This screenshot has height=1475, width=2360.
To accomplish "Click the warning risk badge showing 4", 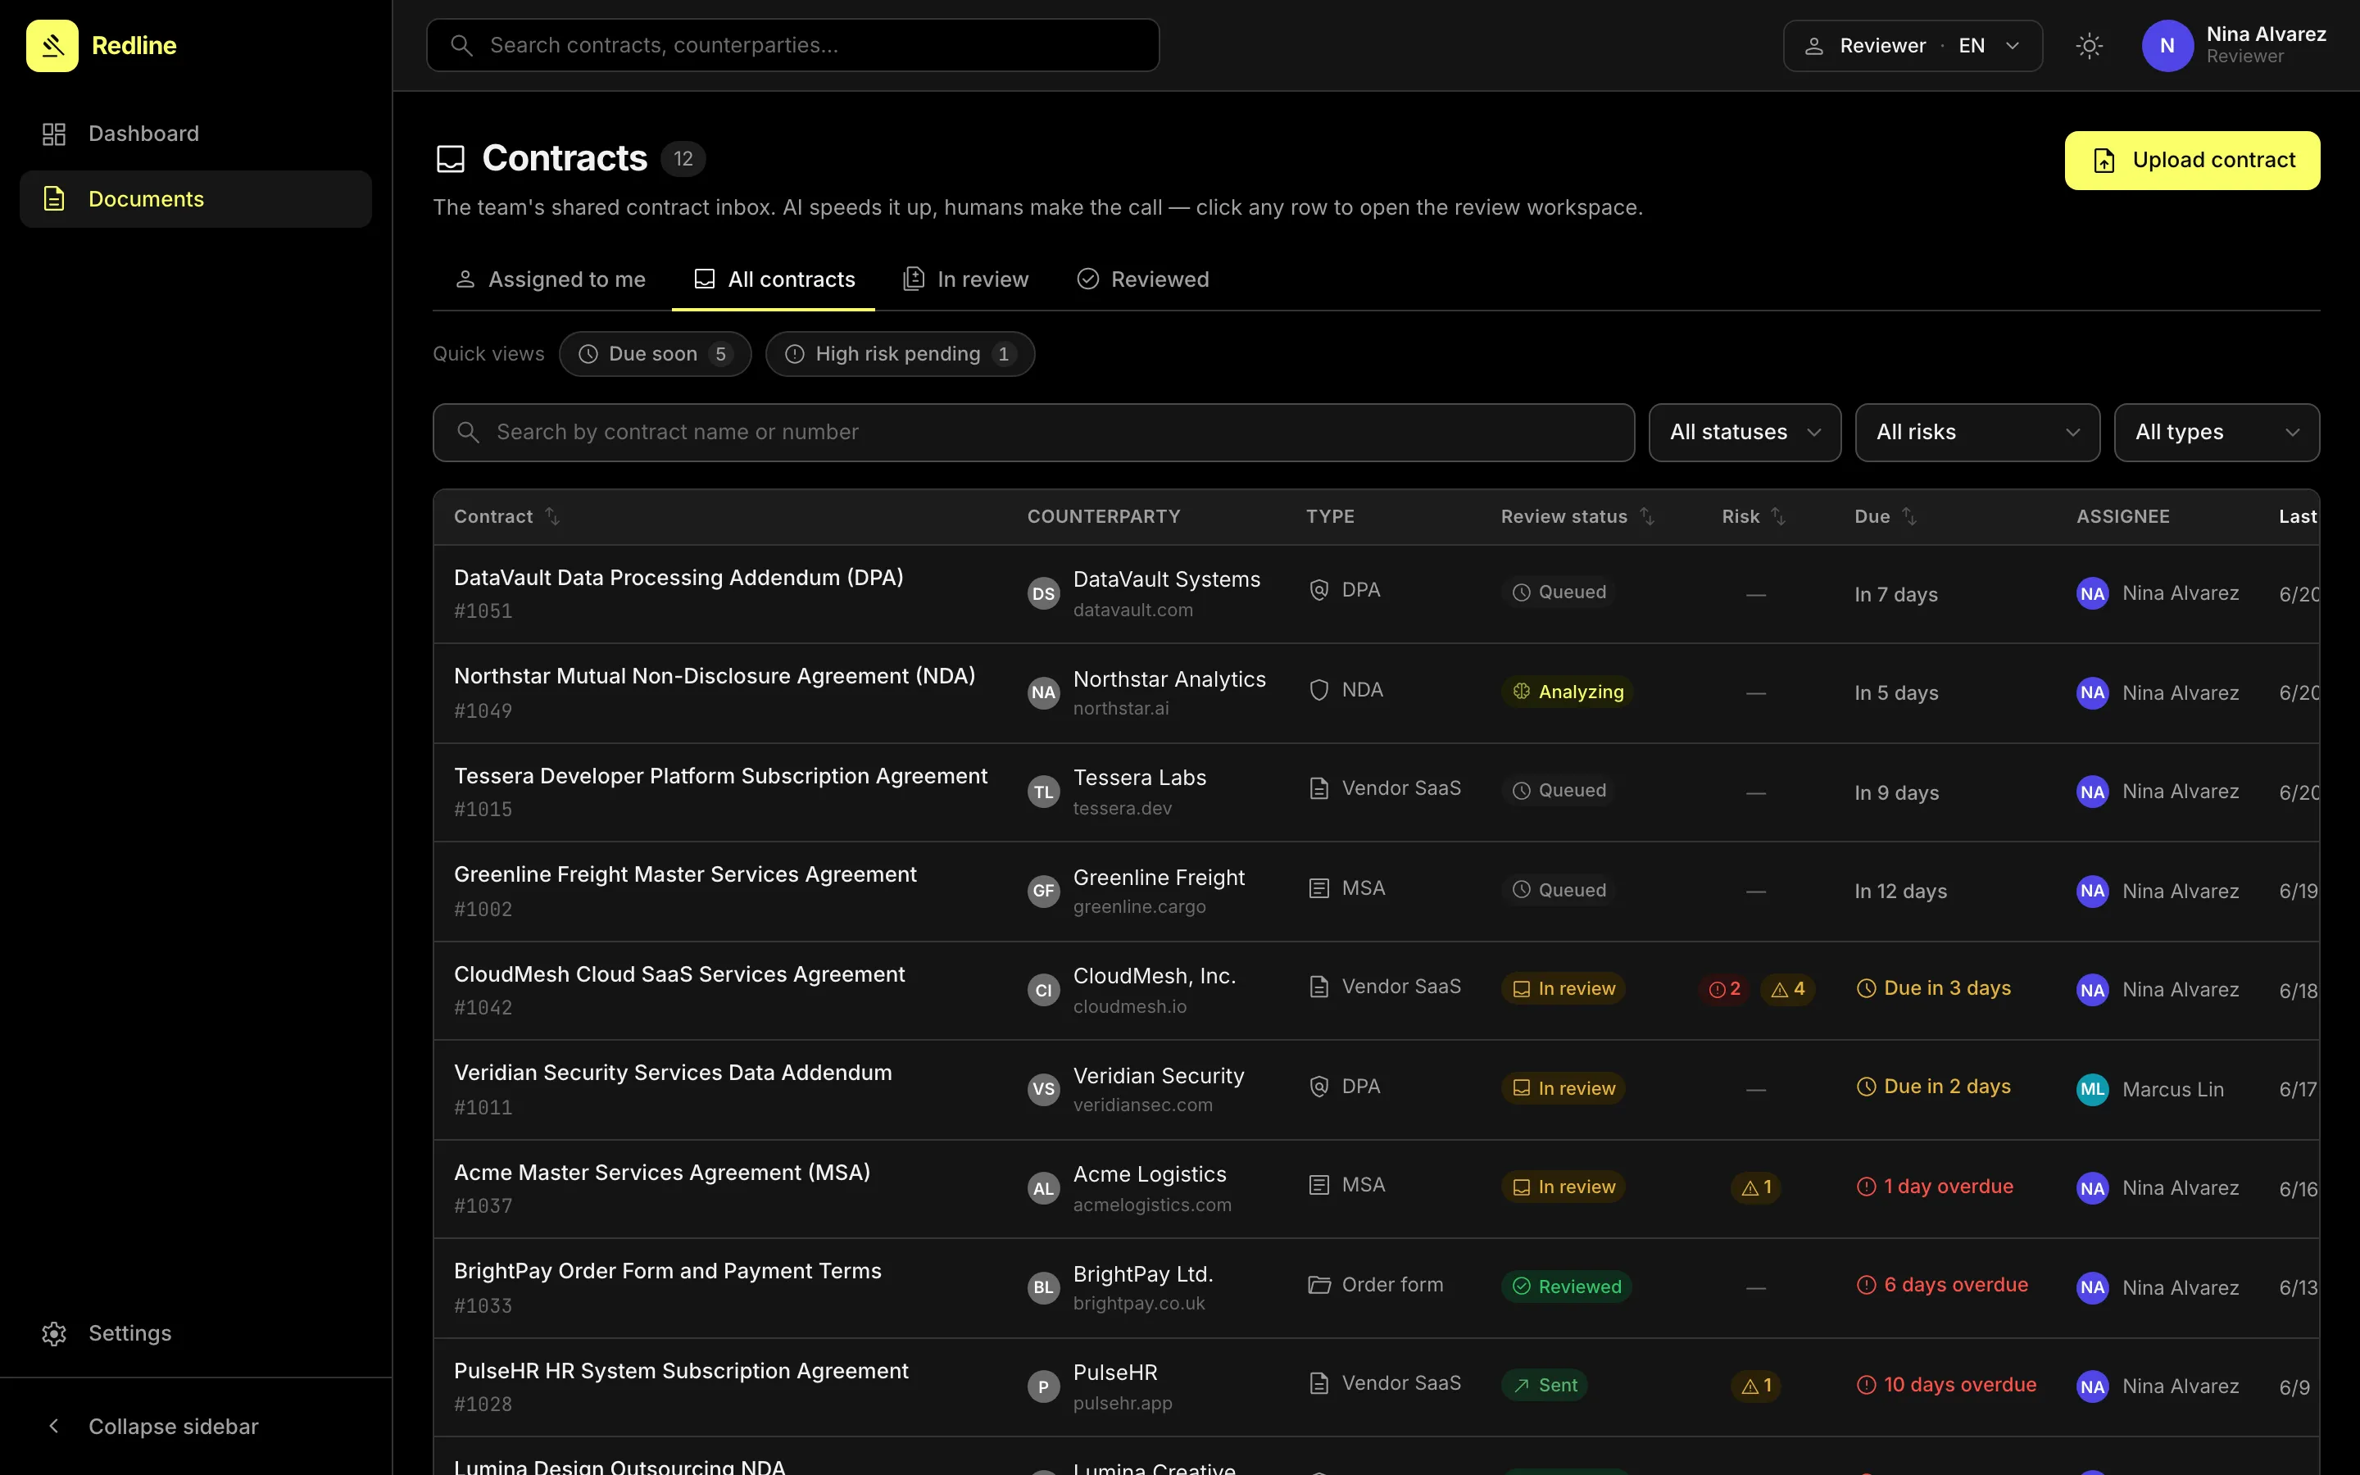I will coord(1789,989).
